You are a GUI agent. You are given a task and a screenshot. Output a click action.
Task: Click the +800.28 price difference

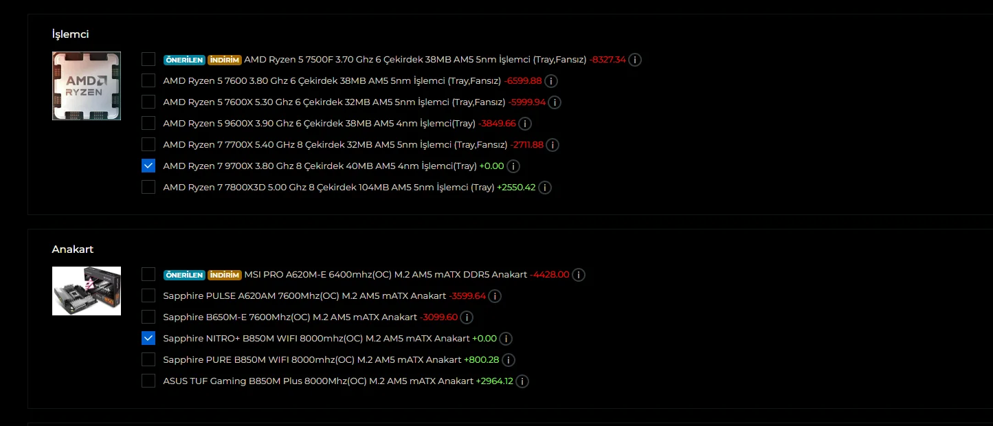pos(482,360)
